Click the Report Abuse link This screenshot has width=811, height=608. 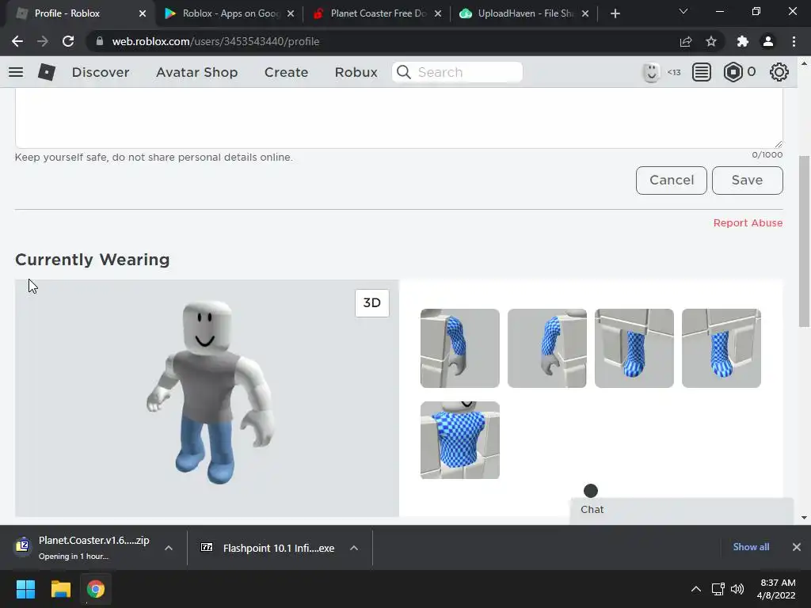tap(748, 222)
